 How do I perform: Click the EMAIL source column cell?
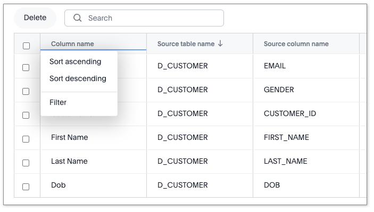(306, 66)
